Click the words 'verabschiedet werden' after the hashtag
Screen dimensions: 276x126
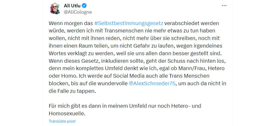(x=192, y=24)
